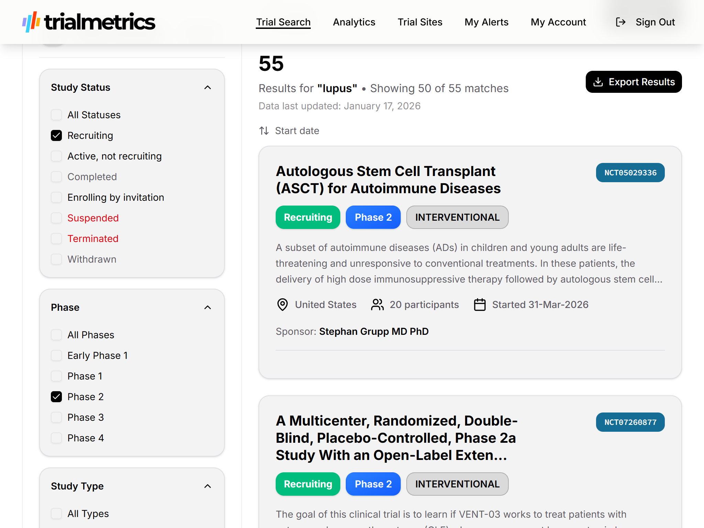Uncheck the Phase 2 filter checkbox

click(56, 397)
